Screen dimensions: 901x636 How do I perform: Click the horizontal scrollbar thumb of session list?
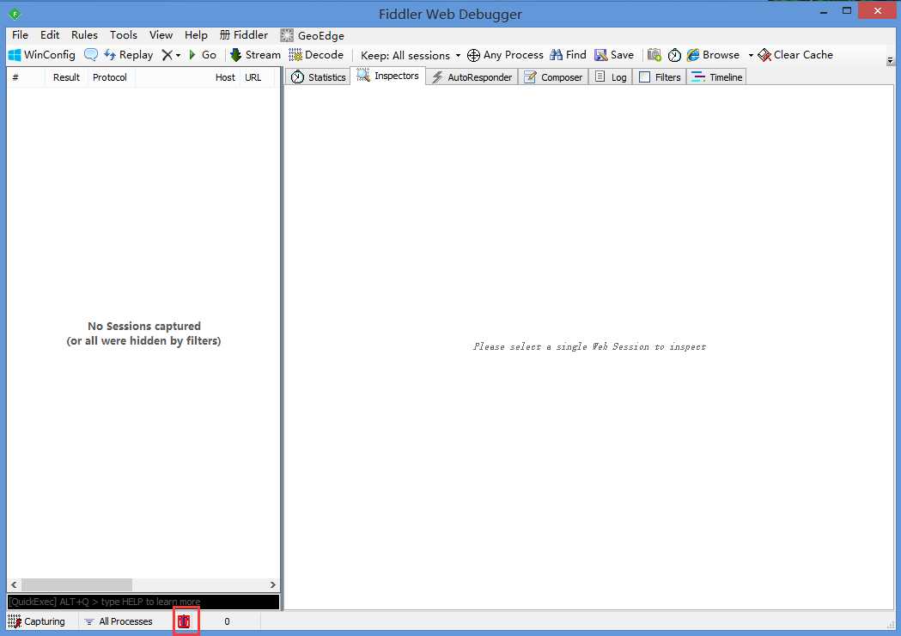(76, 584)
